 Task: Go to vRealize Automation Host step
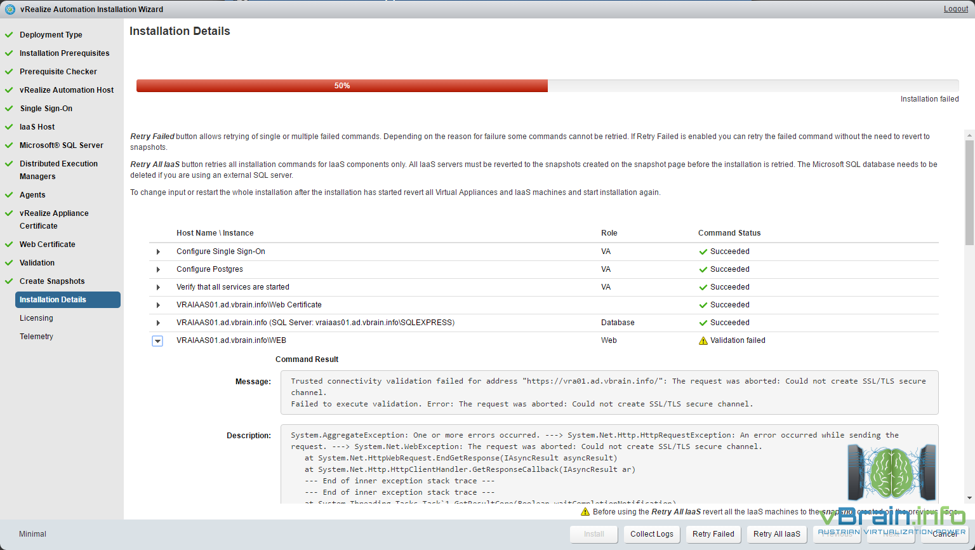[67, 90]
